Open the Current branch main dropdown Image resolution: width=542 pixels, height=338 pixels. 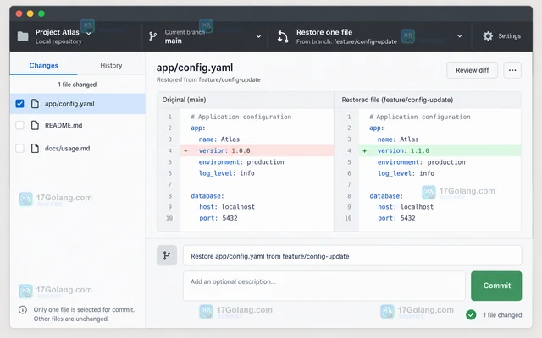(206, 36)
